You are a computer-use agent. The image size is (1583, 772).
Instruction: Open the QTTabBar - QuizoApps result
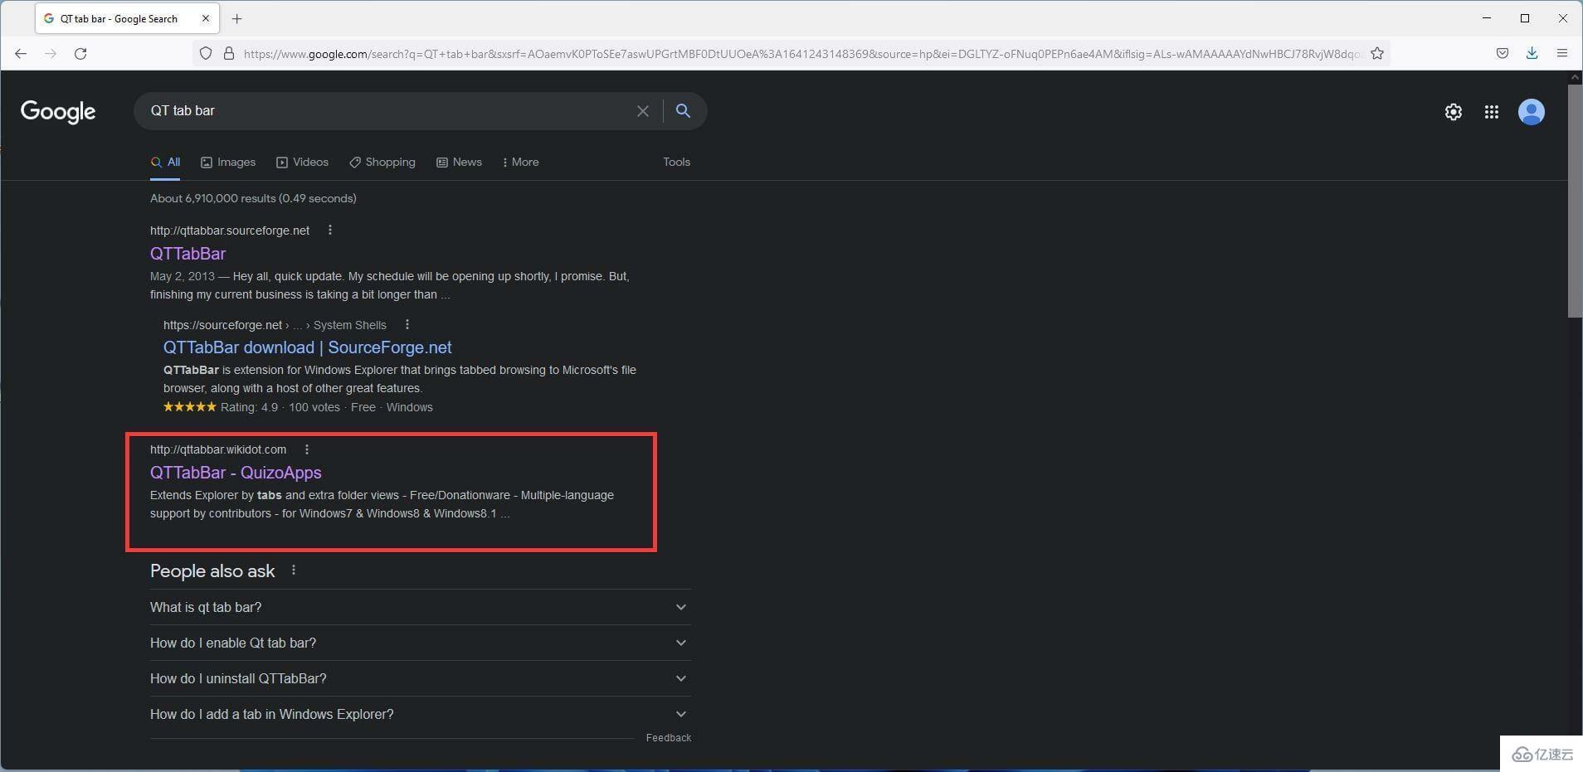236,472
